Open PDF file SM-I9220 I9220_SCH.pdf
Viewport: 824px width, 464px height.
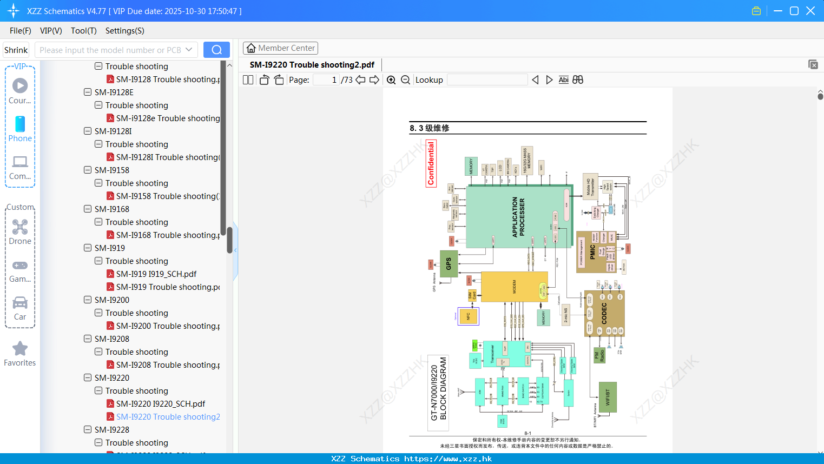click(161, 403)
